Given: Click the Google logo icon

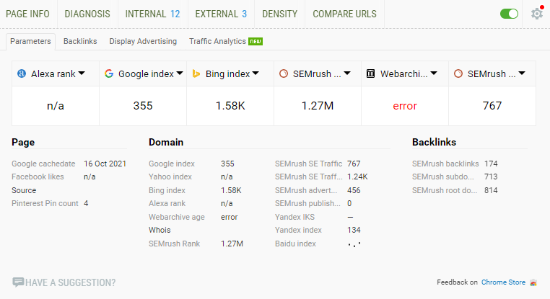Looking at the screenshot, I should 109,73.
